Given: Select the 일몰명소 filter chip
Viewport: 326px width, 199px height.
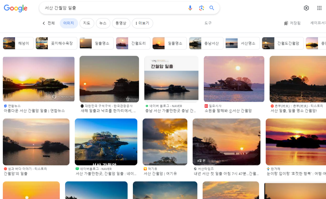Looking at the screenshot, I should pos(170,43).
